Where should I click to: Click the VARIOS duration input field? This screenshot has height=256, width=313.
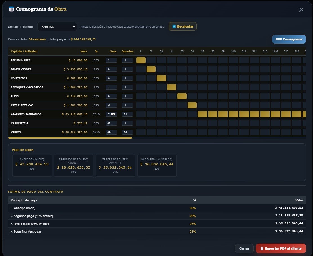127,132
